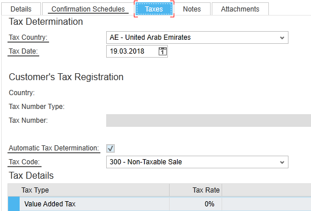Viewport: 311px width, 211px height.
Task: Open the AE - United Arab Emirates combo box
Action: click(x=197, y=37)
